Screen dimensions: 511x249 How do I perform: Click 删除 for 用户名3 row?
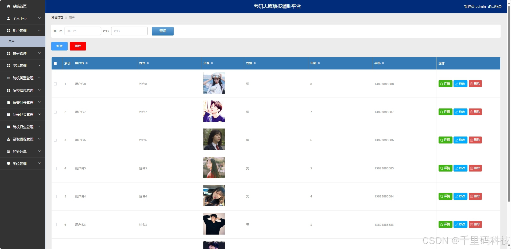coord(475,224)
